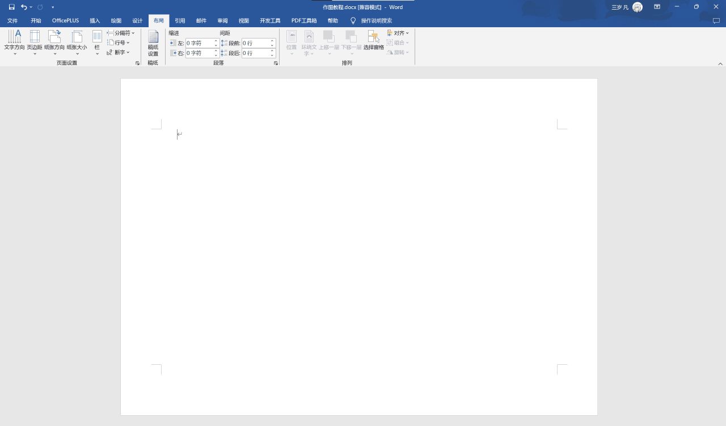Open the 文字方向 text direction menu
This screenshot has width=726, height=426.
coord(14,42)
